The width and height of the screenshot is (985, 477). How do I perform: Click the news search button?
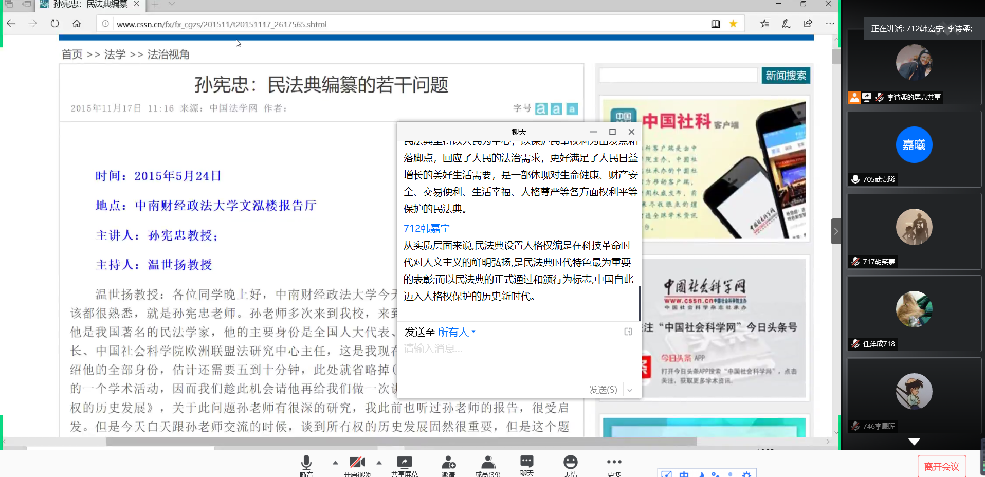[x=786, y=76]
